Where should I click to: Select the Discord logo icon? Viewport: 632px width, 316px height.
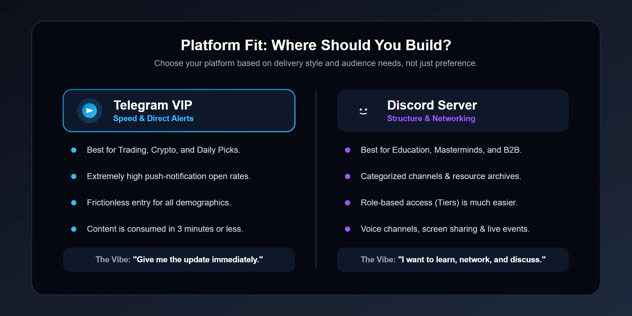[x=363, y=110]
